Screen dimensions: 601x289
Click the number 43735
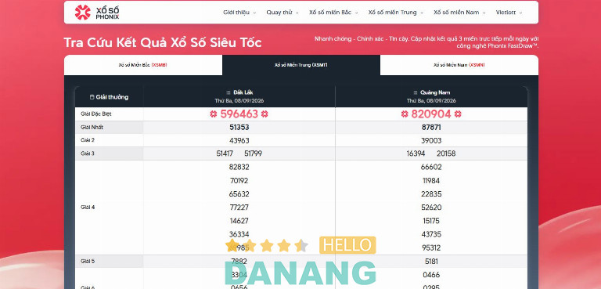pos(431,234)
